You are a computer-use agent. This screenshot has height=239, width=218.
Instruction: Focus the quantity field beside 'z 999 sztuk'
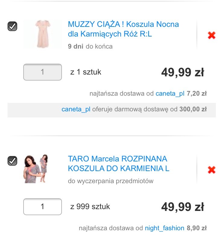click(42, 207)
